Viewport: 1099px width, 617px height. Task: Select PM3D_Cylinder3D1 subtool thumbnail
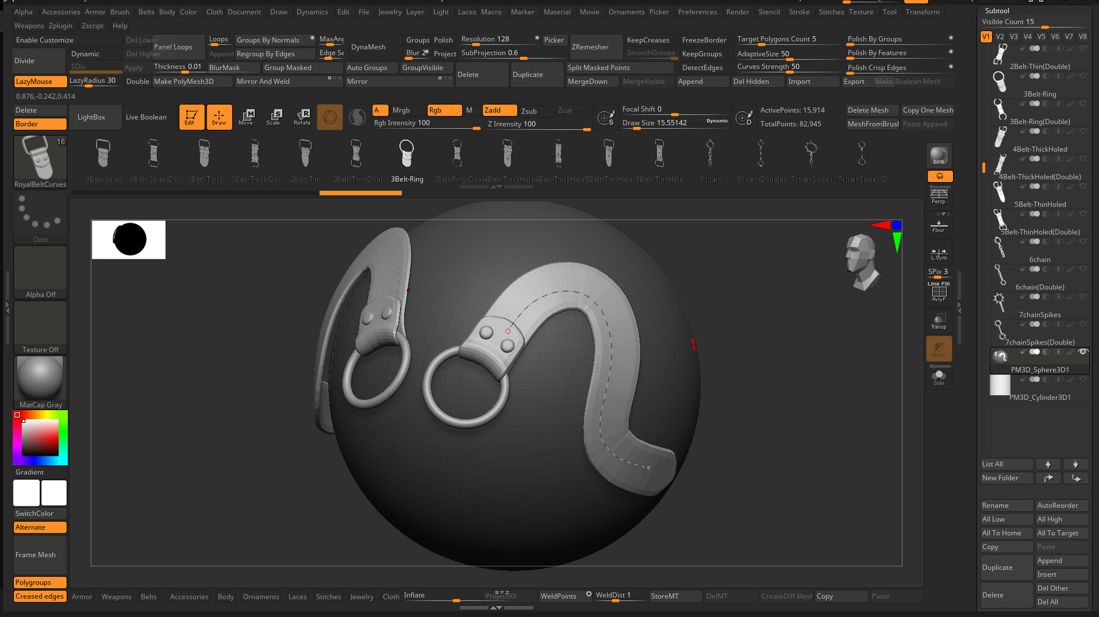click(x=999, y=386)
